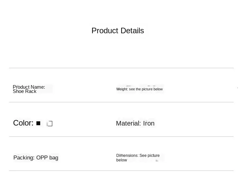Viewport: 245px width, 180px height.
Task: Click the "Product Name:" label
Action: point(29,87)
